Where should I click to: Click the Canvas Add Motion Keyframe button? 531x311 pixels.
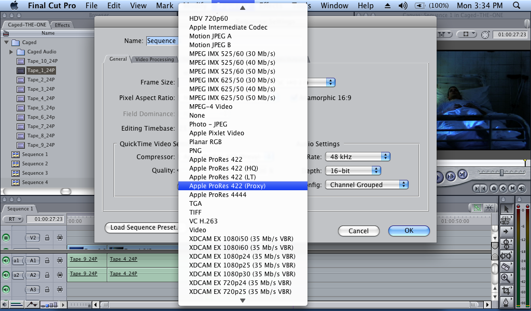[503, 189]
